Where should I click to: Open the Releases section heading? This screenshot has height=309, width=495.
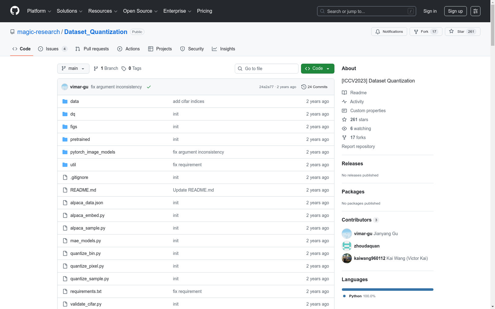(x=352, y=164)
